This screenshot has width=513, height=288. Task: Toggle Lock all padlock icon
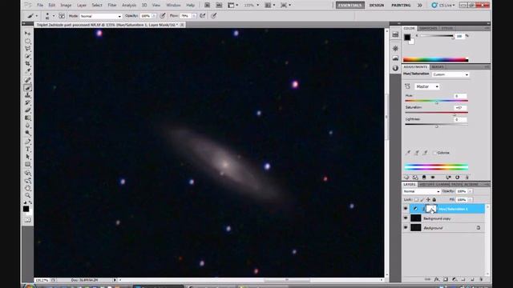(434, 199)
